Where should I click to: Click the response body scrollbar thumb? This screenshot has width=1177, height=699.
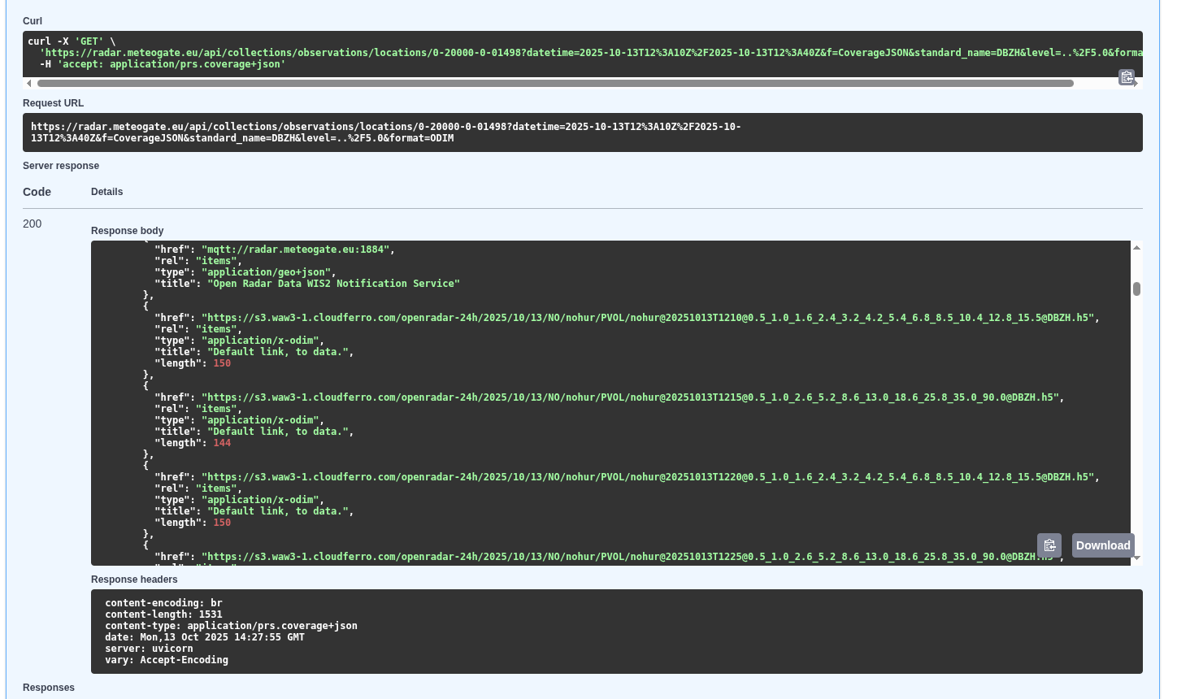point(1136,289)
